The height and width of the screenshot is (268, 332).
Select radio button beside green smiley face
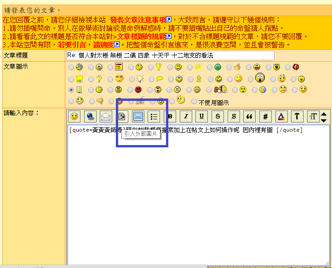coord(210,67)
